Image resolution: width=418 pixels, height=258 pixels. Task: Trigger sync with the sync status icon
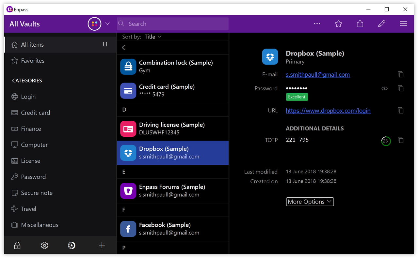[72, 245]
